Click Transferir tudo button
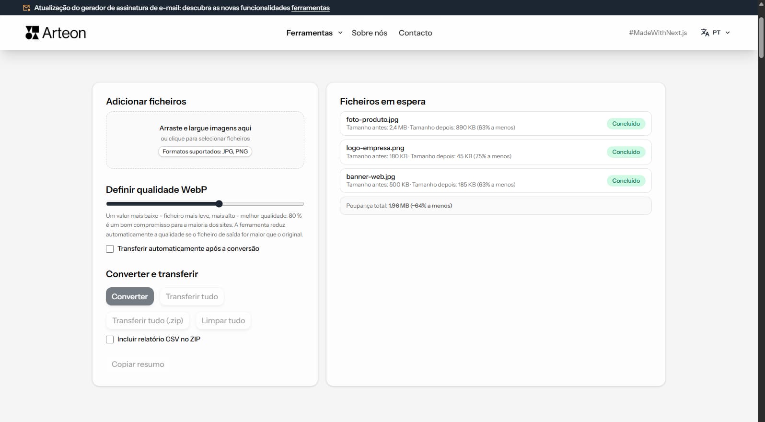The image size is (765, 422). coord(192,297)
